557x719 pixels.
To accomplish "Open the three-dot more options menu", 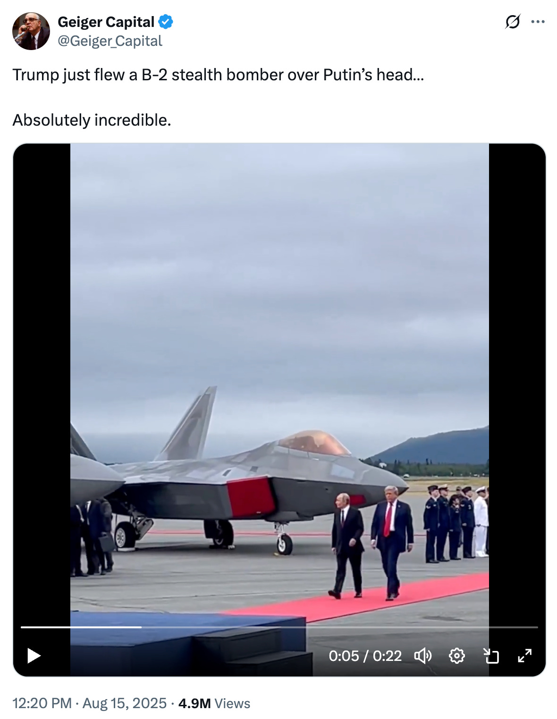I will pos(538,22).
